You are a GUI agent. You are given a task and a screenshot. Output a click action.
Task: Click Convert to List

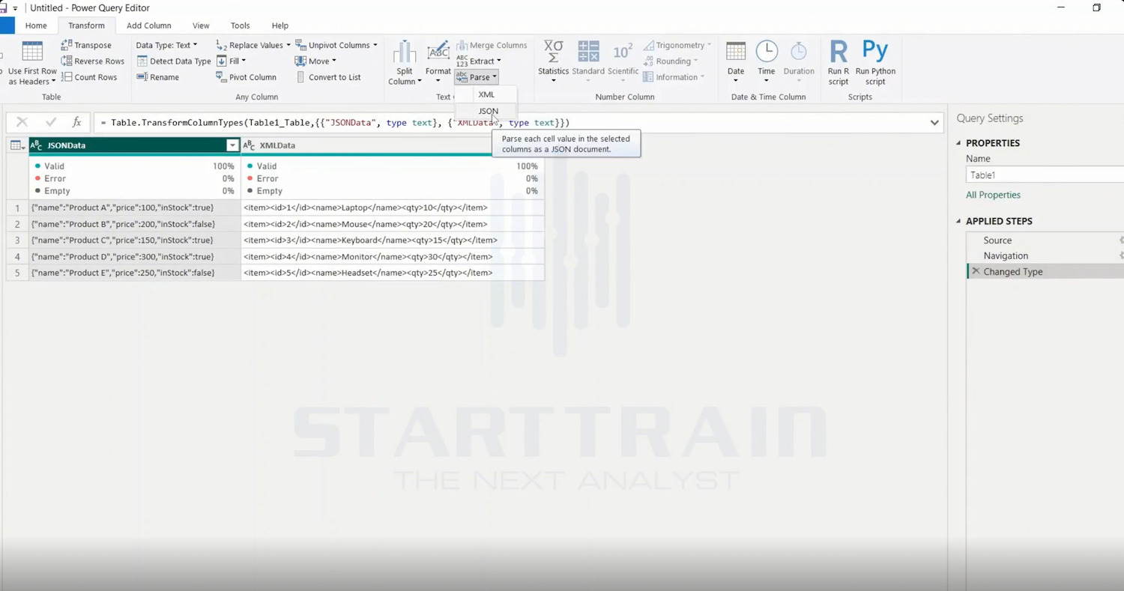coord(328,77)
